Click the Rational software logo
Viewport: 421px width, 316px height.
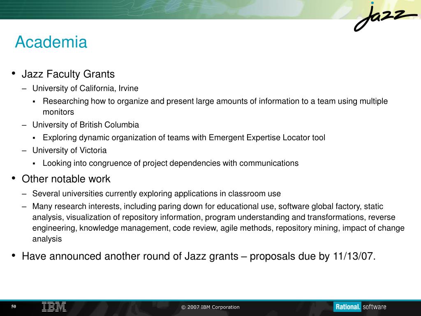(360, 307)
